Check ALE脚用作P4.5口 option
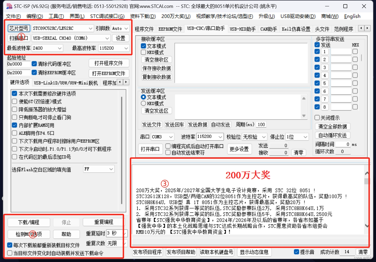 [15, 133]
